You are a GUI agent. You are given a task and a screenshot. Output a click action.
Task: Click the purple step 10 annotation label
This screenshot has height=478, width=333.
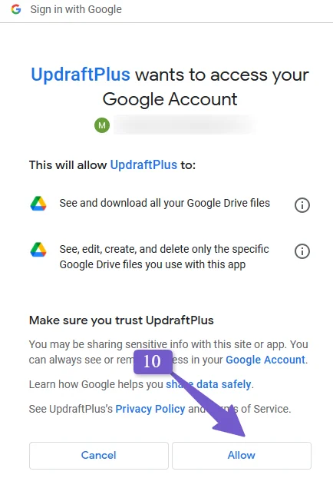click(153, 361)
